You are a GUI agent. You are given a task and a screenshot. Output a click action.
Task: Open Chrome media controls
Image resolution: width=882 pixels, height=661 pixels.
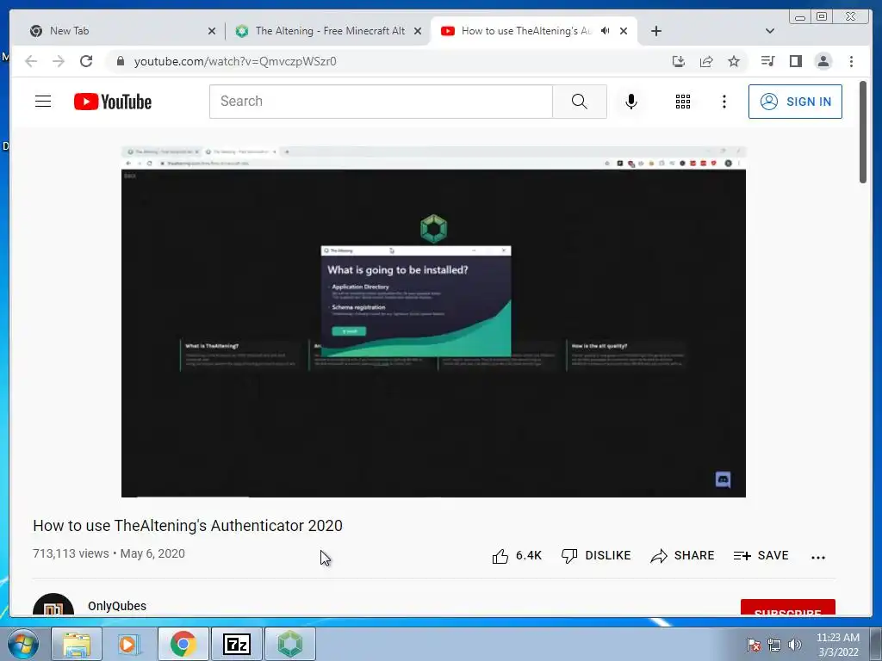tap(767, 61)
